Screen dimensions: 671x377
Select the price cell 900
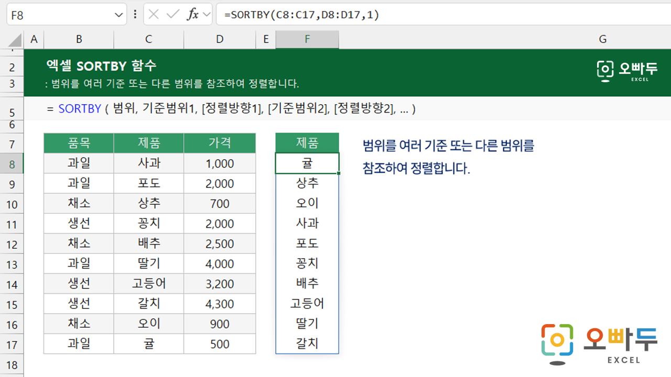(x=220, y=324)
